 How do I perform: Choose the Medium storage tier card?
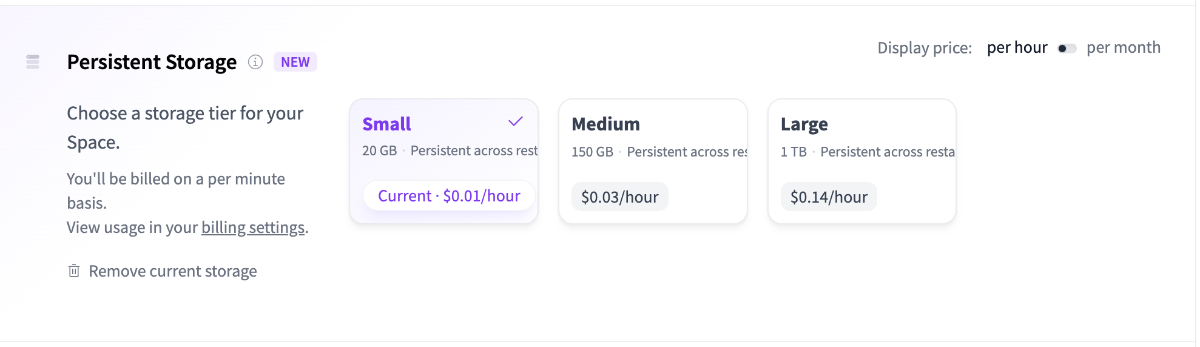click(x=653, y=161)
